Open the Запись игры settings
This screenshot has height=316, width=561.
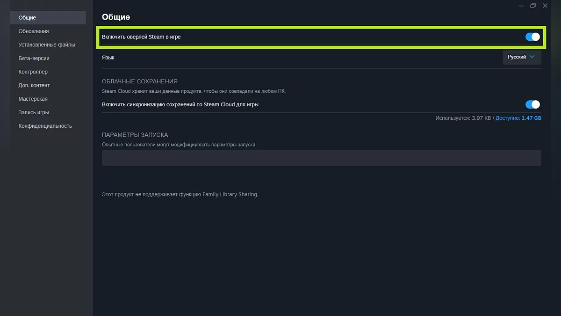tap(34, 113)
